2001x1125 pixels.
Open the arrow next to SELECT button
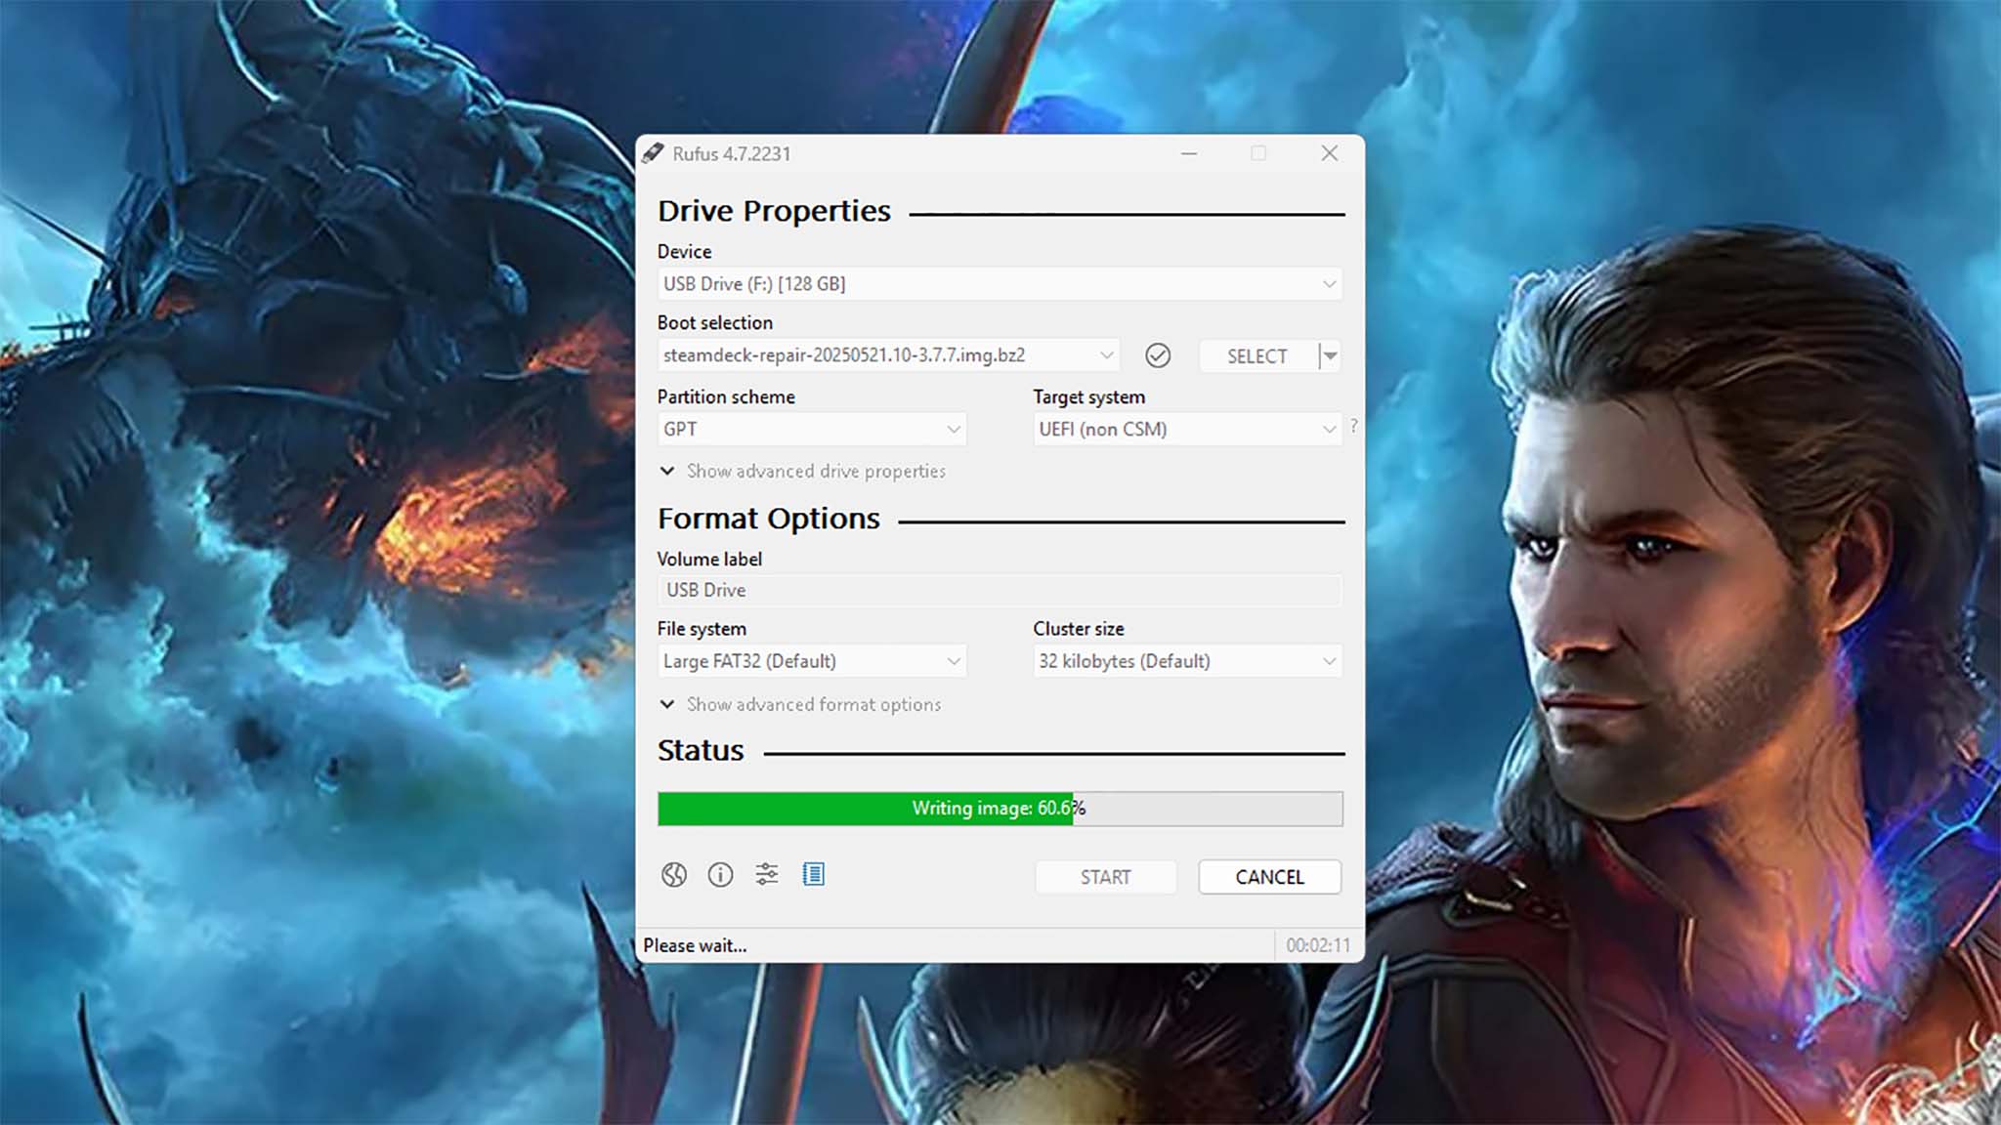1330,356
